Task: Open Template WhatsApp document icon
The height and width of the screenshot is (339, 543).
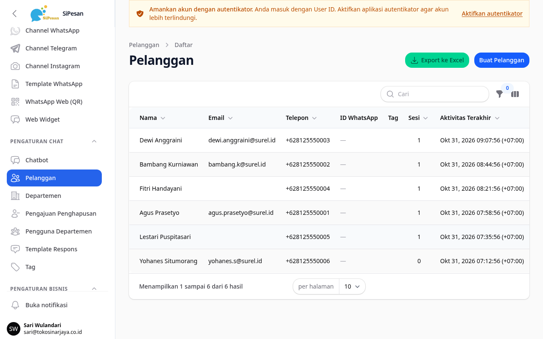Action: (x=15, y=84)
